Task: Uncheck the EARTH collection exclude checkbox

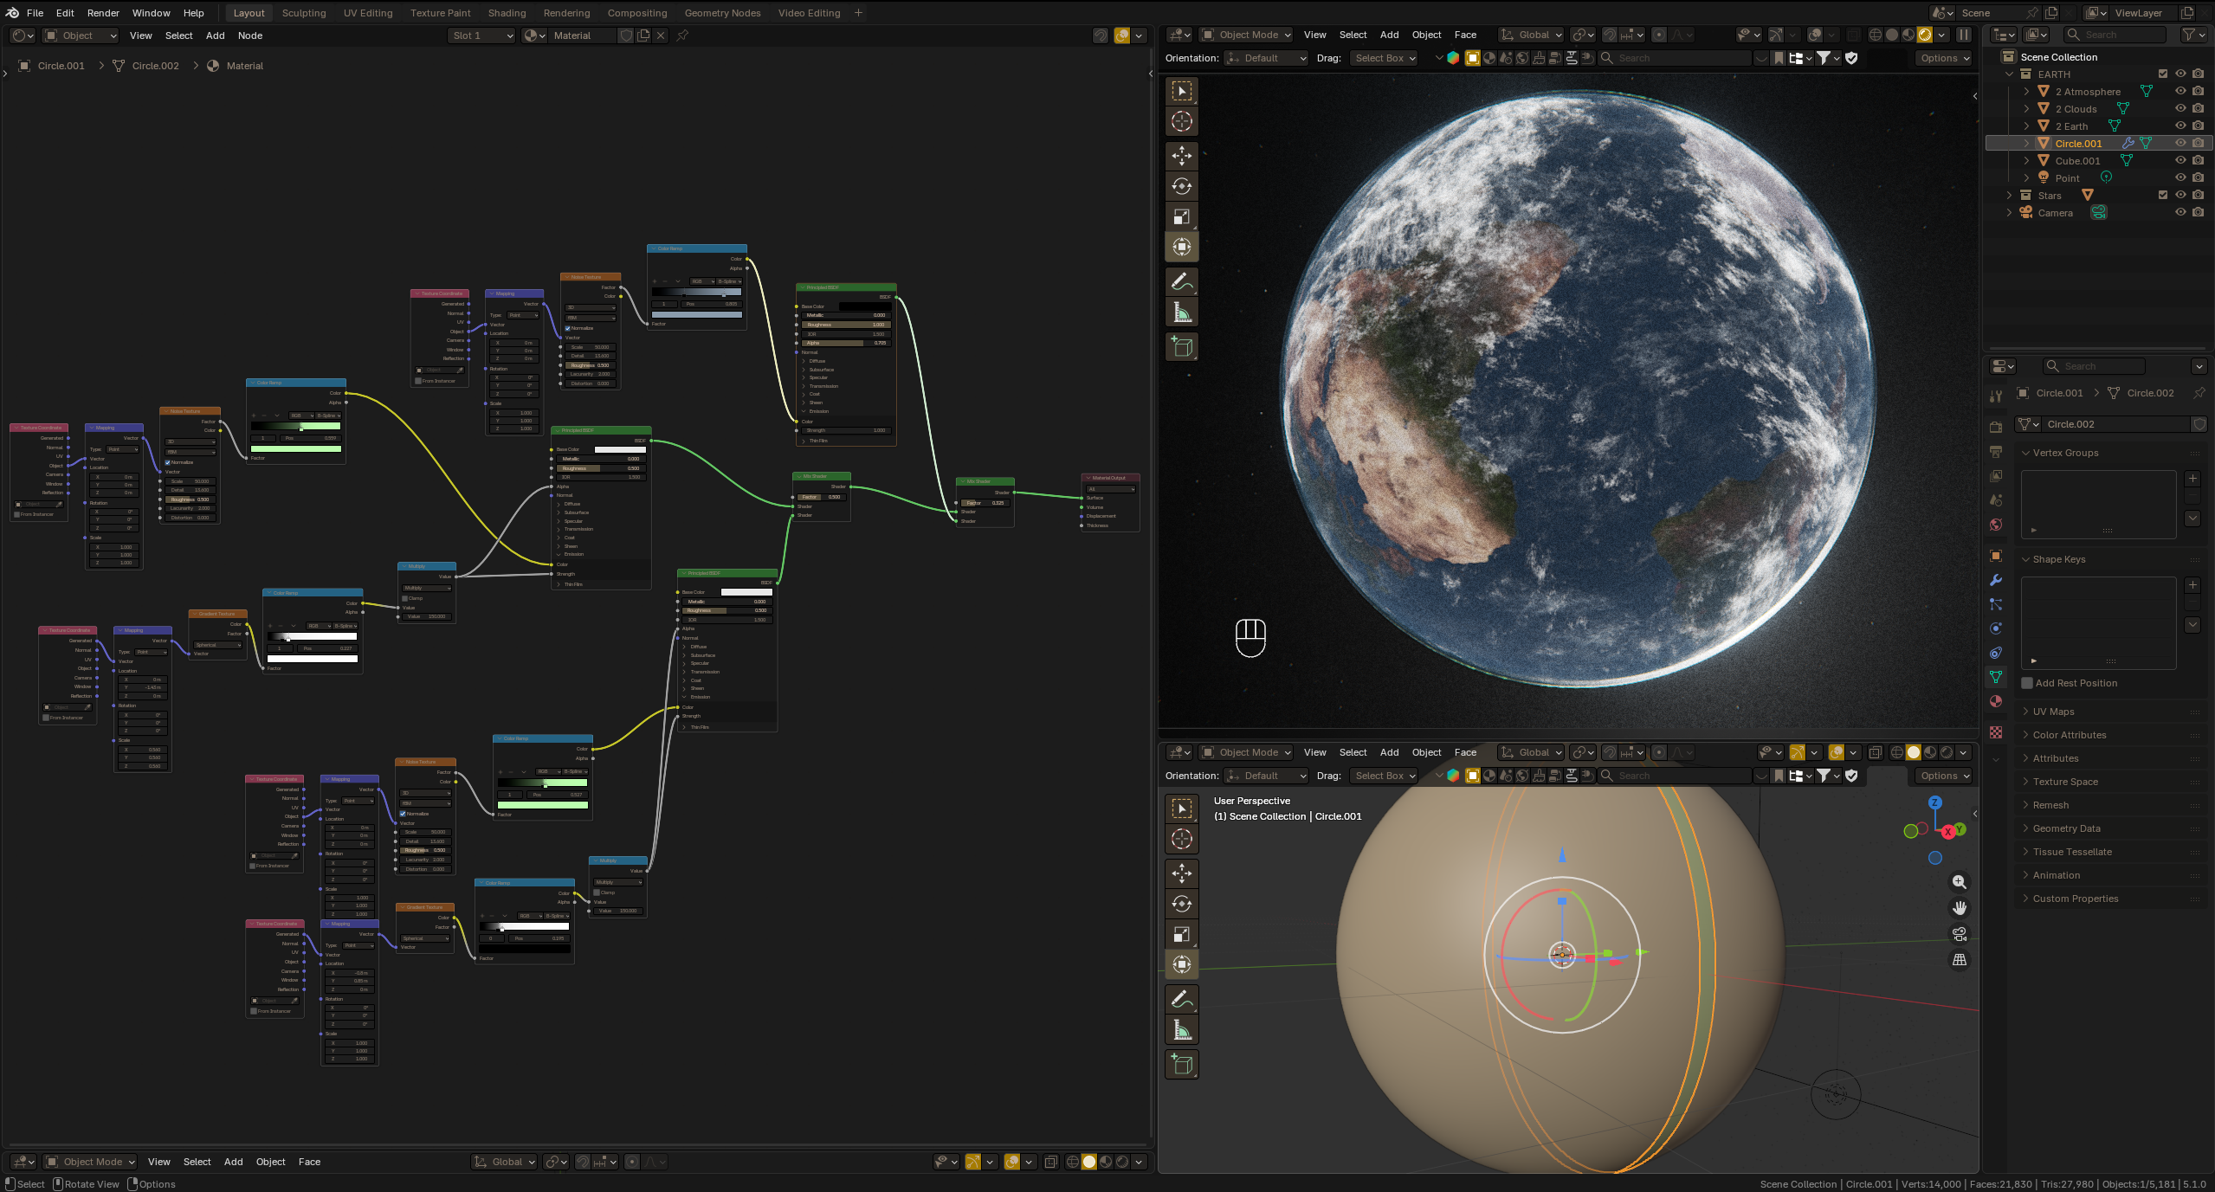Action: 2163,74
